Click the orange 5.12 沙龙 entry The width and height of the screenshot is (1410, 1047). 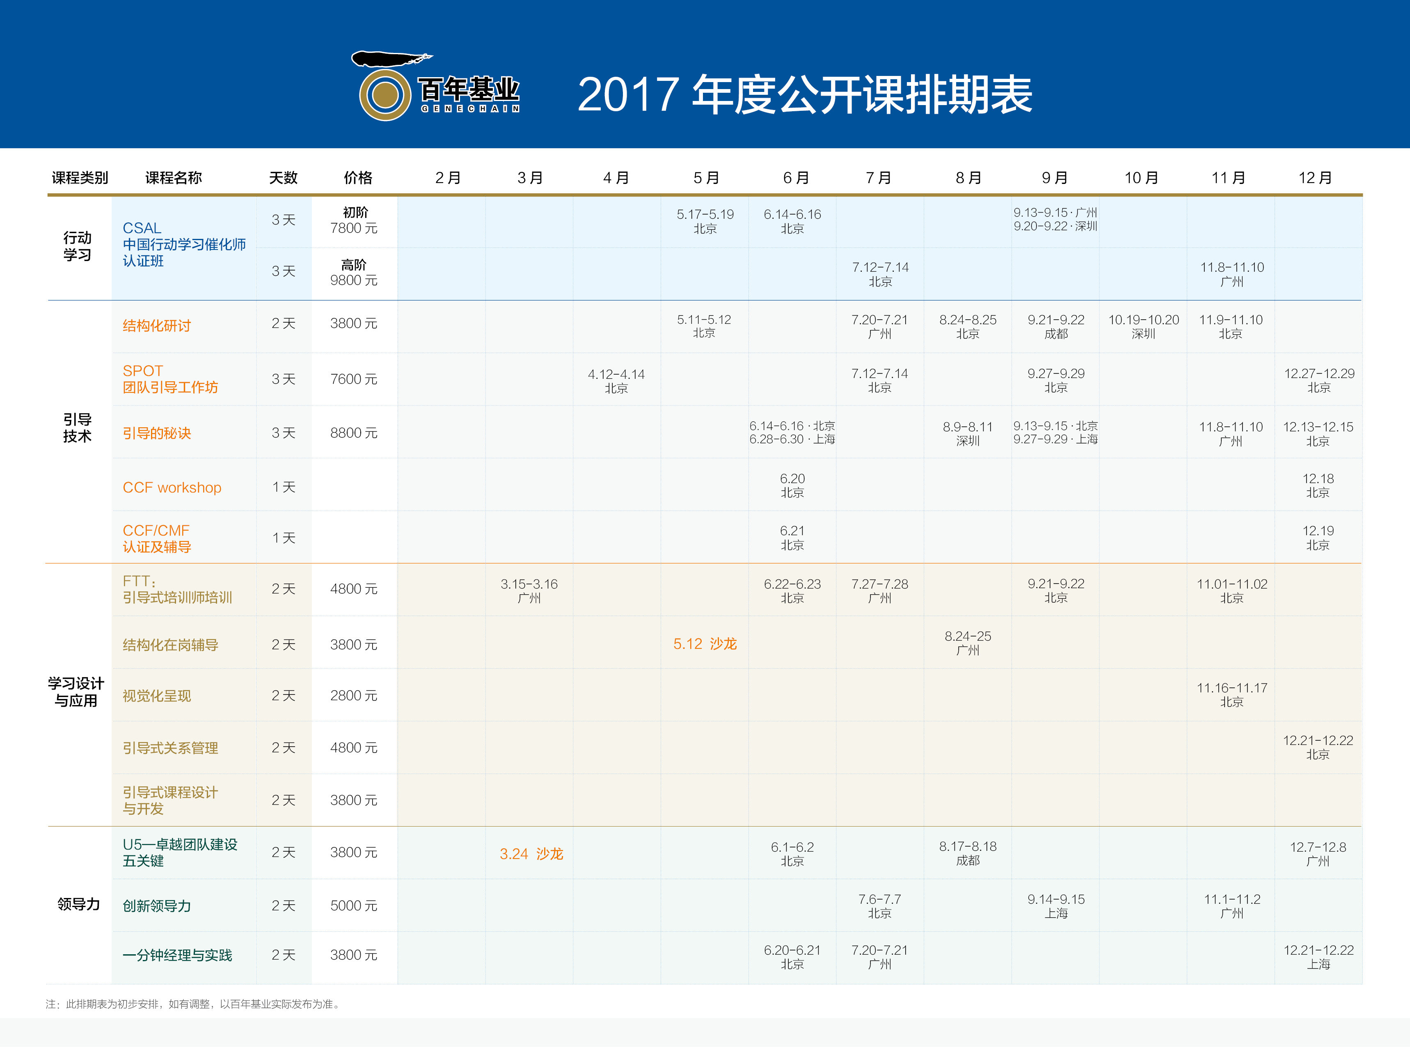tap(705, 644)
